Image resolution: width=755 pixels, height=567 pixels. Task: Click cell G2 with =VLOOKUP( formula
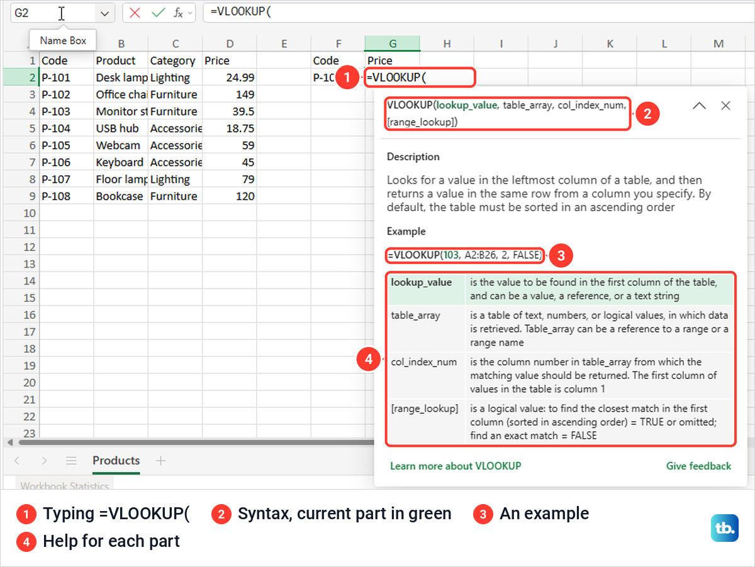419,77
